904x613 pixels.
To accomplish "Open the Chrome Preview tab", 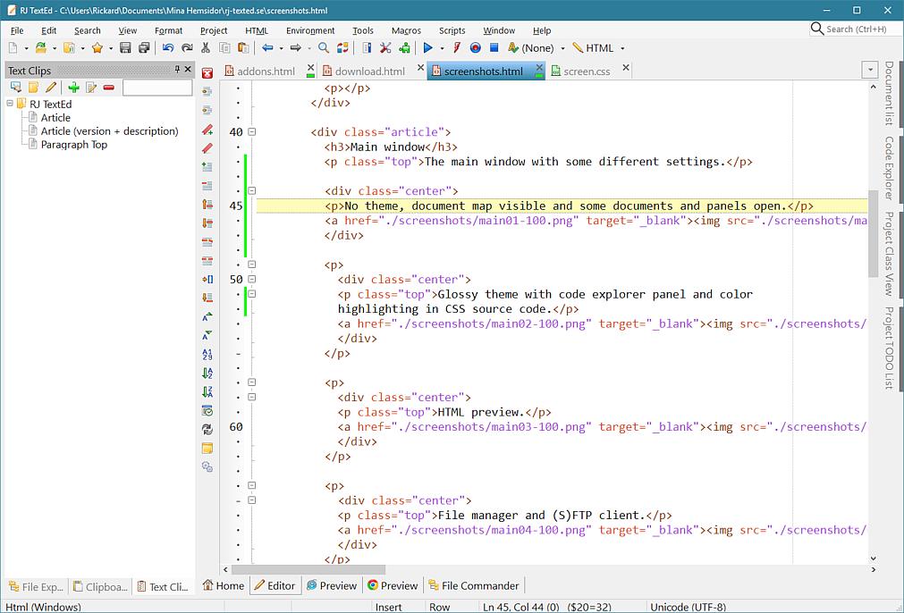I will (393, 586).
